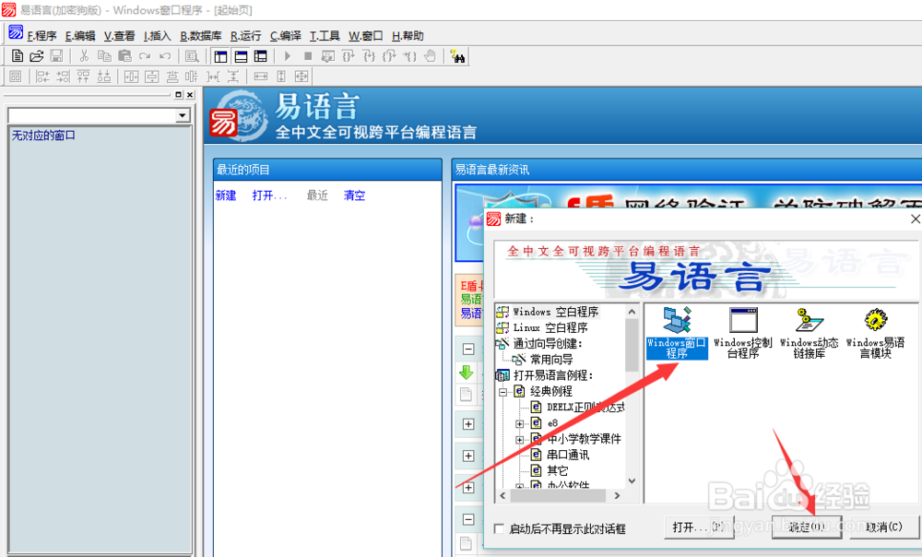Viewport: 922px width, 557px height.
Task: Click the print preview magnifier icon
Action: pyautogui.click(x=192, y=56)
